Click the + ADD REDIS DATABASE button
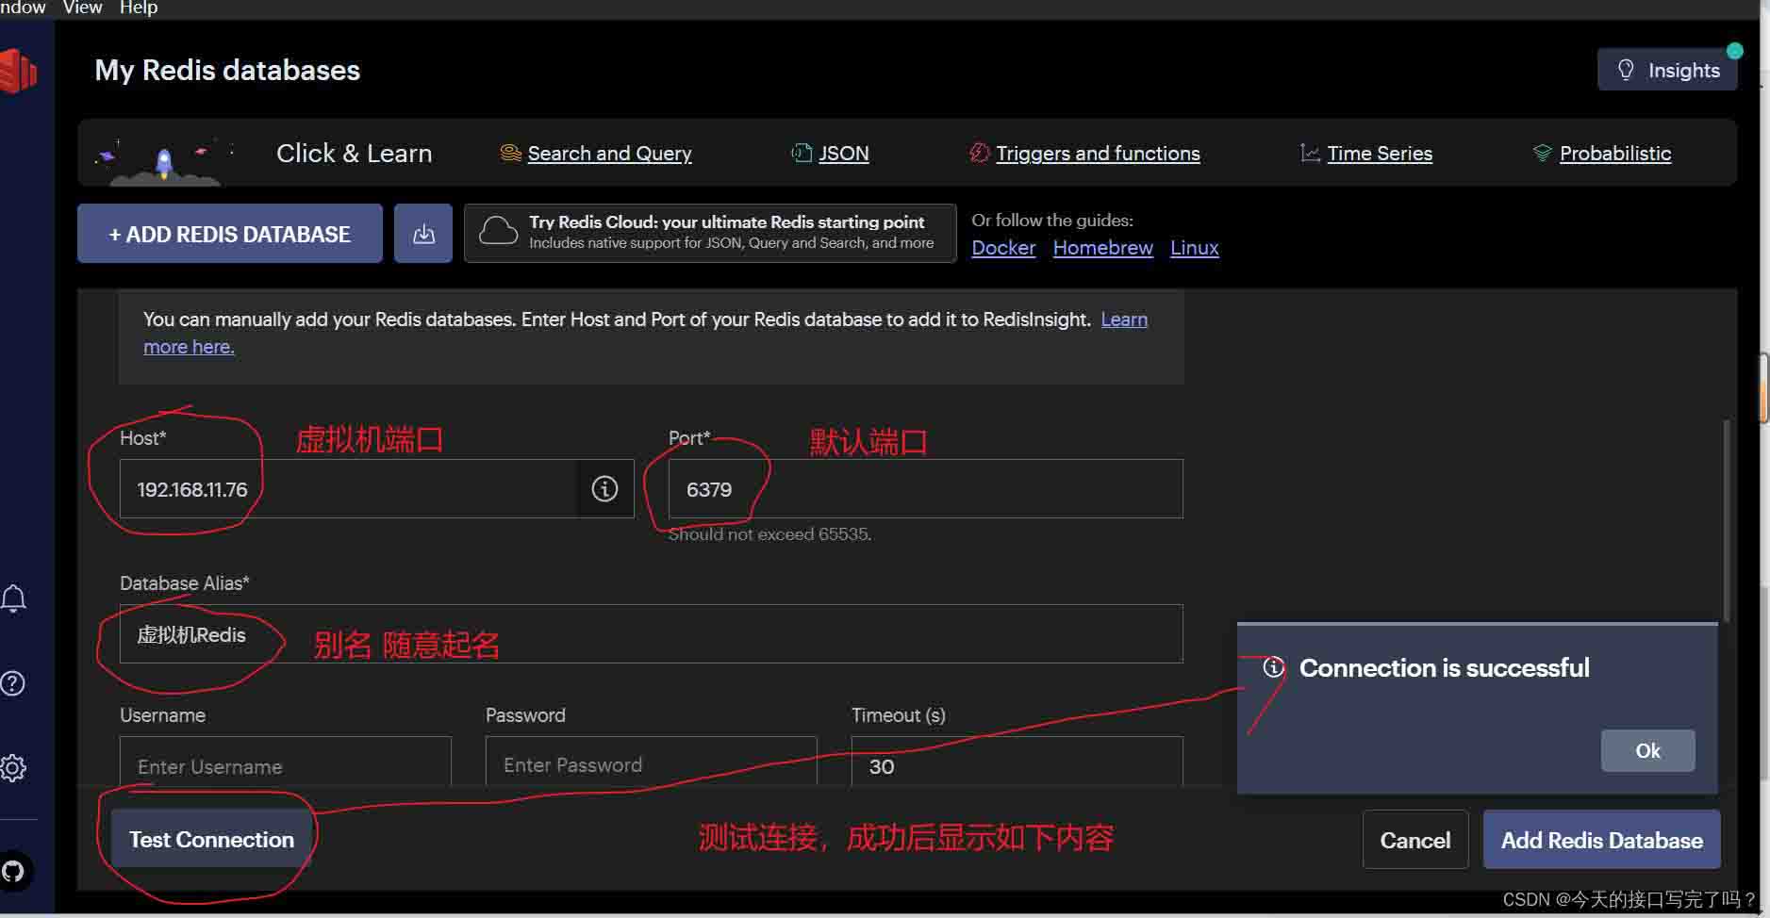 [230, 234]
